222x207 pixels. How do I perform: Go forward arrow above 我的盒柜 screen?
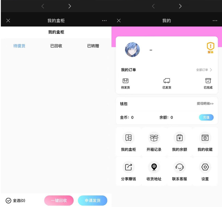(70, 6)
